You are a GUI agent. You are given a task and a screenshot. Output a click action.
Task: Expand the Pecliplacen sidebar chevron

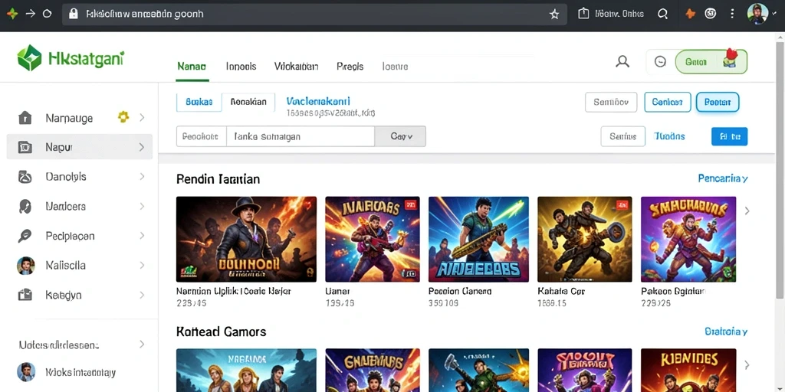pyautogui.click(x=142, y=236)
